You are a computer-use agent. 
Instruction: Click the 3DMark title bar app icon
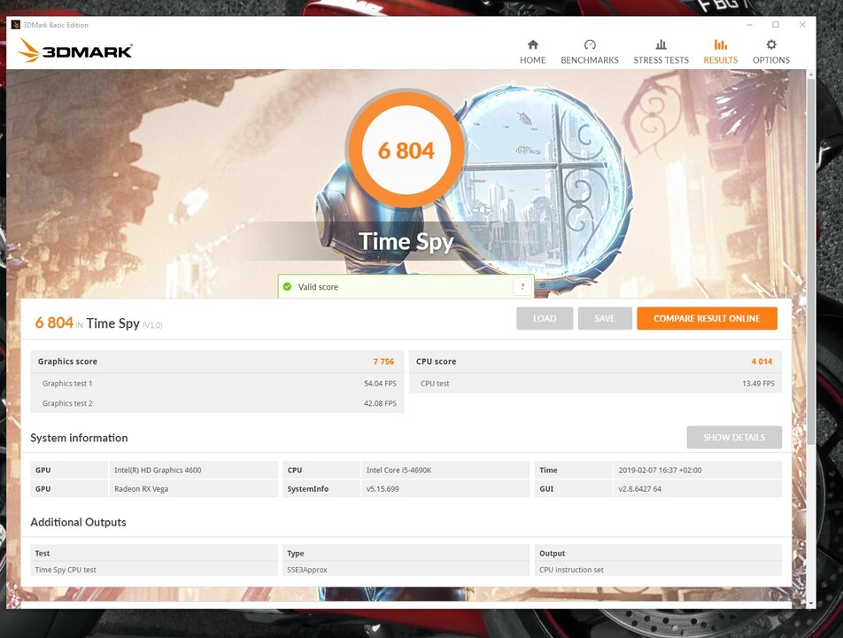[16, 25]
